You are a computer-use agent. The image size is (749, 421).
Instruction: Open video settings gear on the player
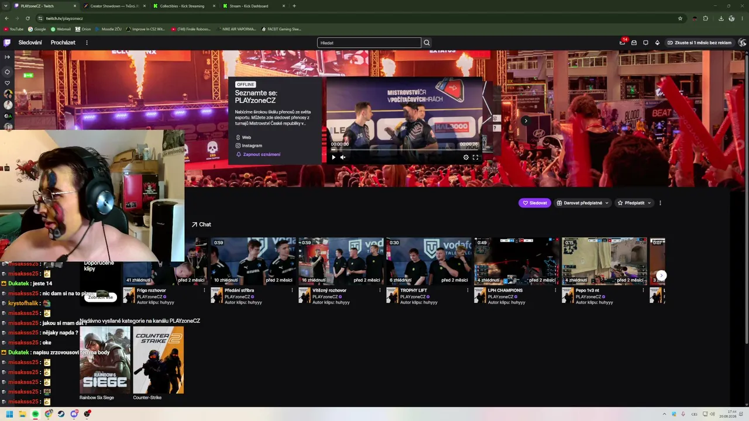click(466, 157)
